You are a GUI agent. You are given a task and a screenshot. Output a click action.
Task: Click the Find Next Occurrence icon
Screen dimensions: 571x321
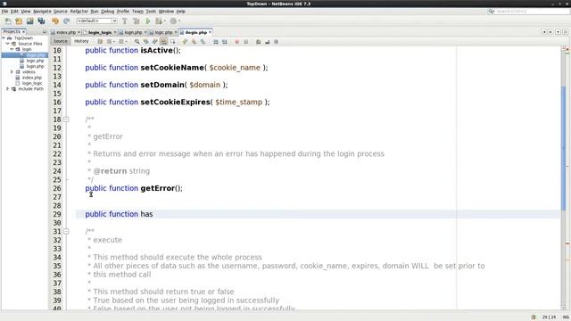pyautogui.click(x=154, y=42)
